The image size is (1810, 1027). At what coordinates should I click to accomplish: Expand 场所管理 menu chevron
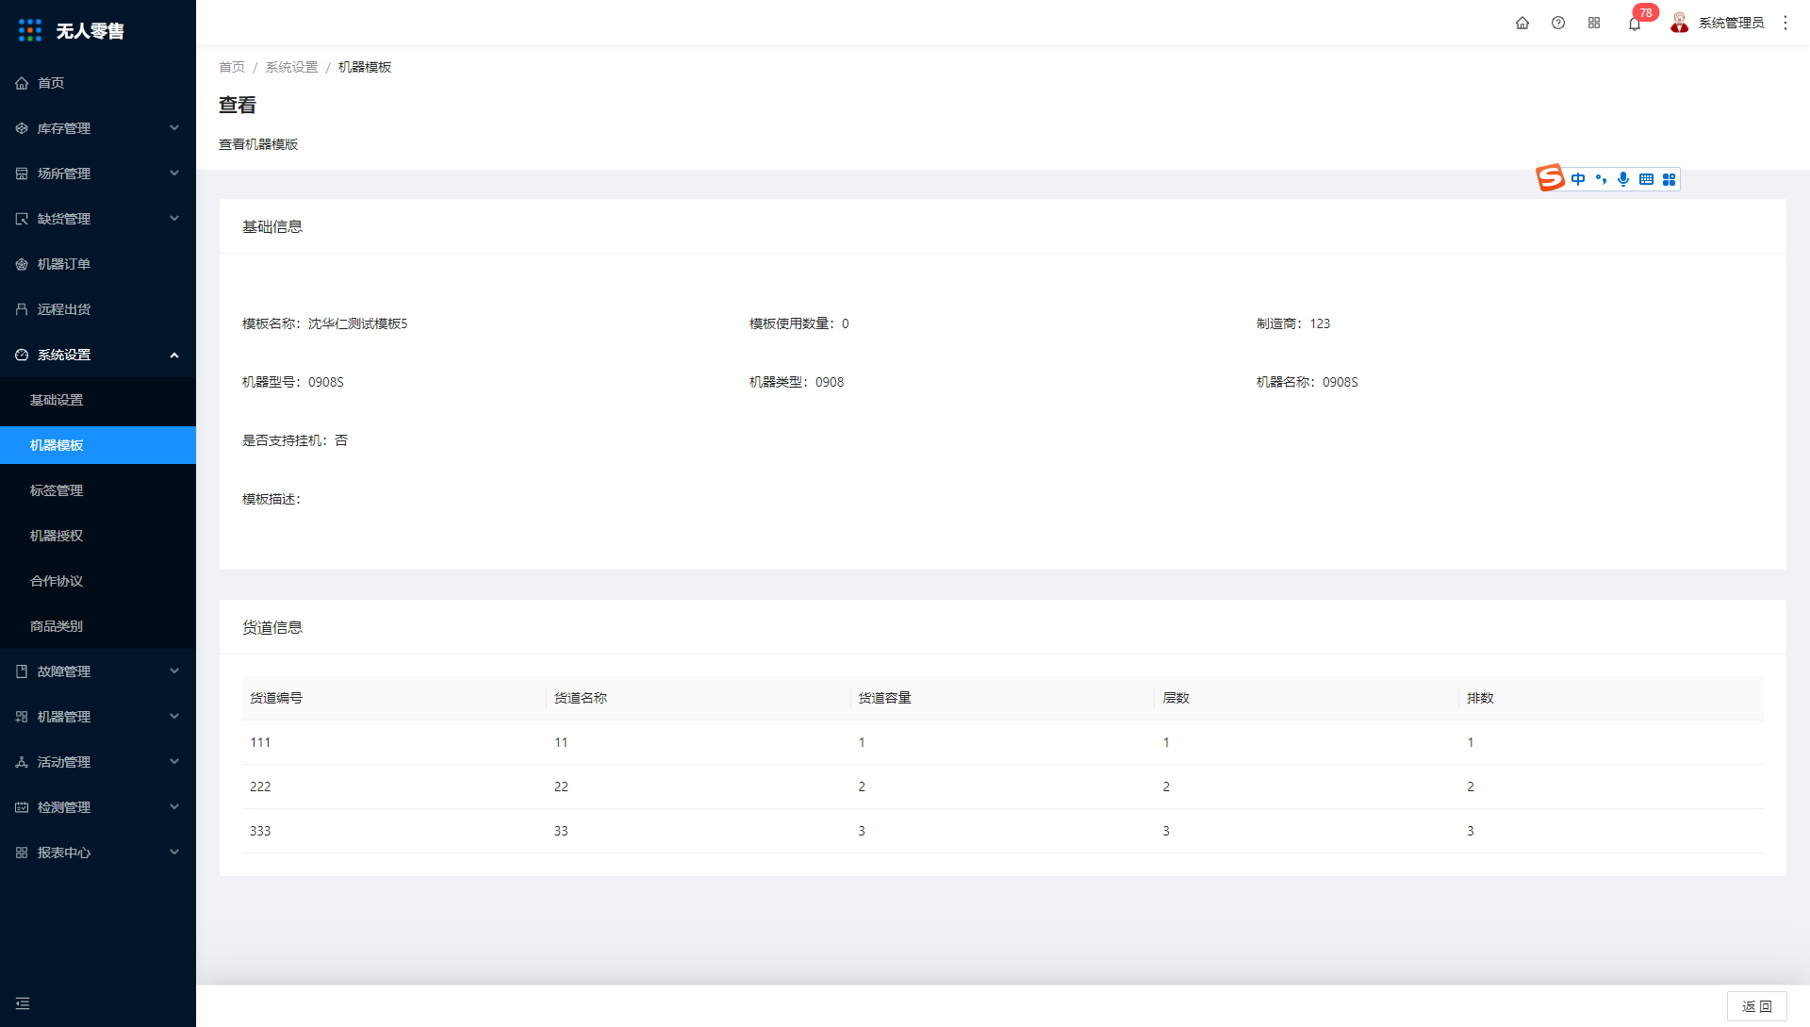[x=174, y=174]
